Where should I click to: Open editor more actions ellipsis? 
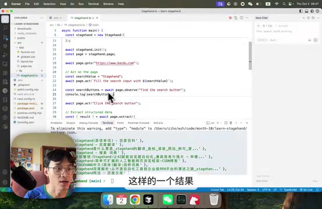coord(247,18)
